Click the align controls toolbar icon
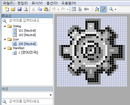 [x=80, y=9]
